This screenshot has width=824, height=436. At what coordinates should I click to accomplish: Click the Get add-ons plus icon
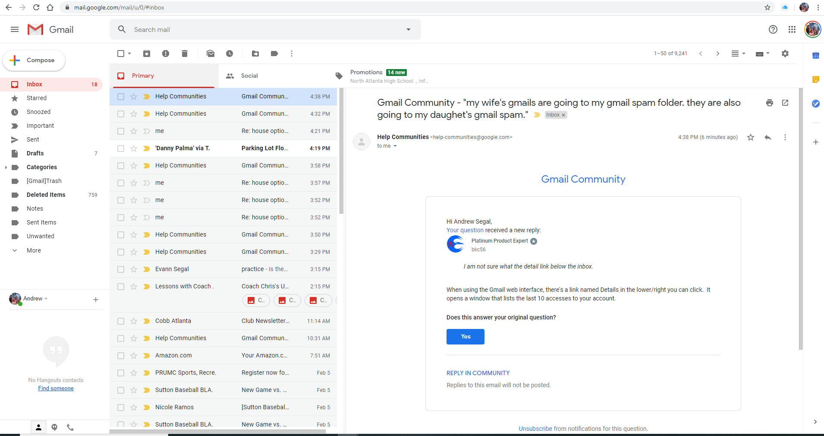click(x=816, y=142)
